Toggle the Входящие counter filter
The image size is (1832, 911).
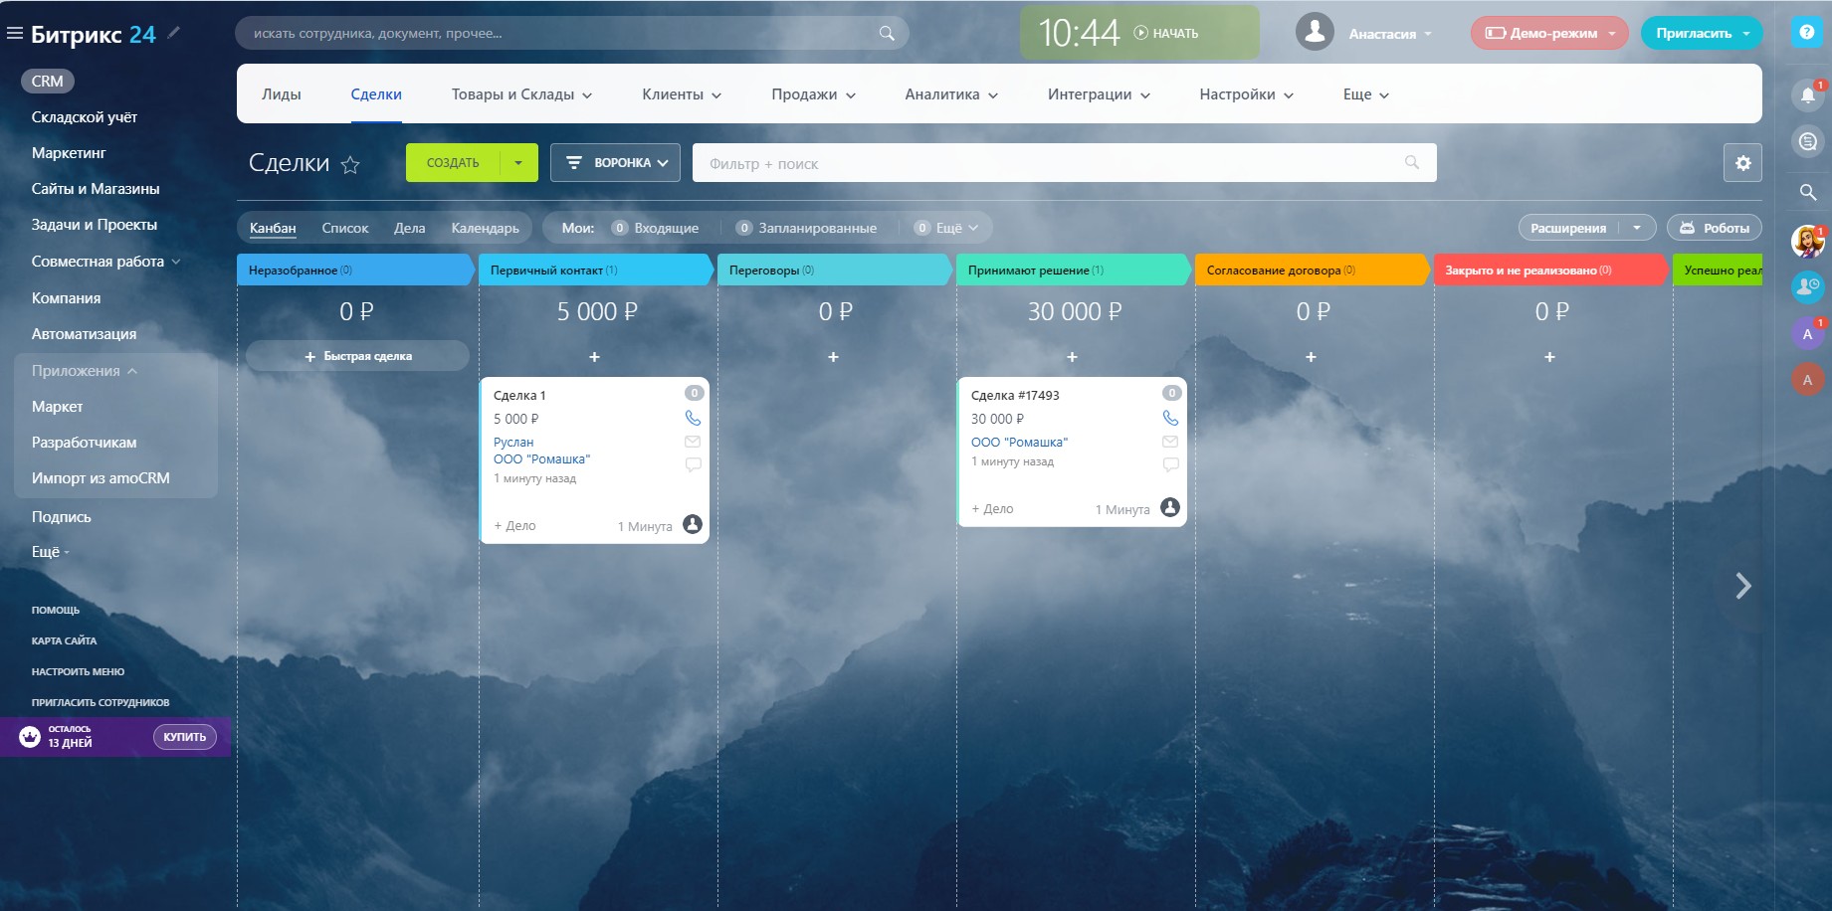coord(656,228)
